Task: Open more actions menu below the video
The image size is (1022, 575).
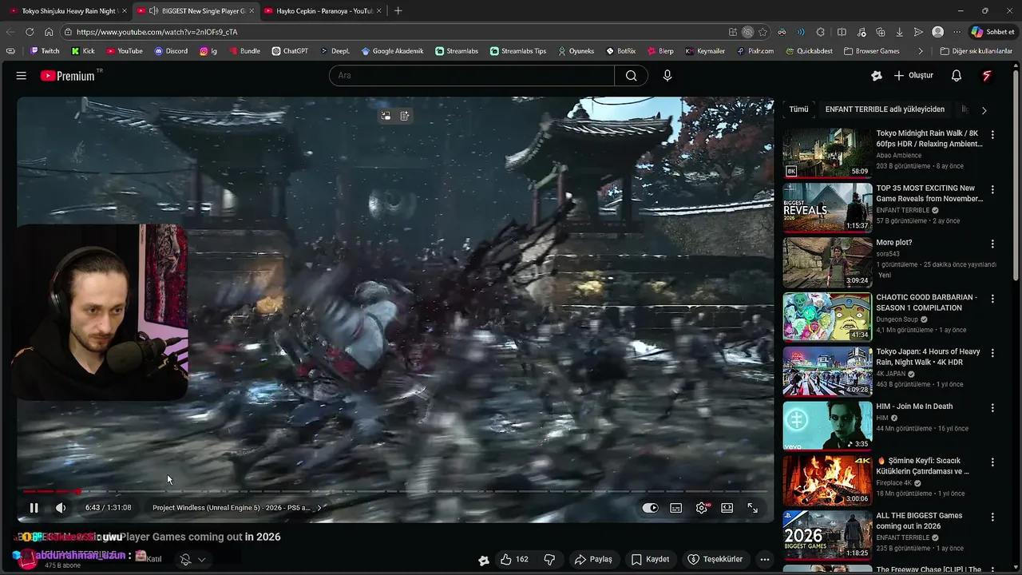Action: [765, 559]
